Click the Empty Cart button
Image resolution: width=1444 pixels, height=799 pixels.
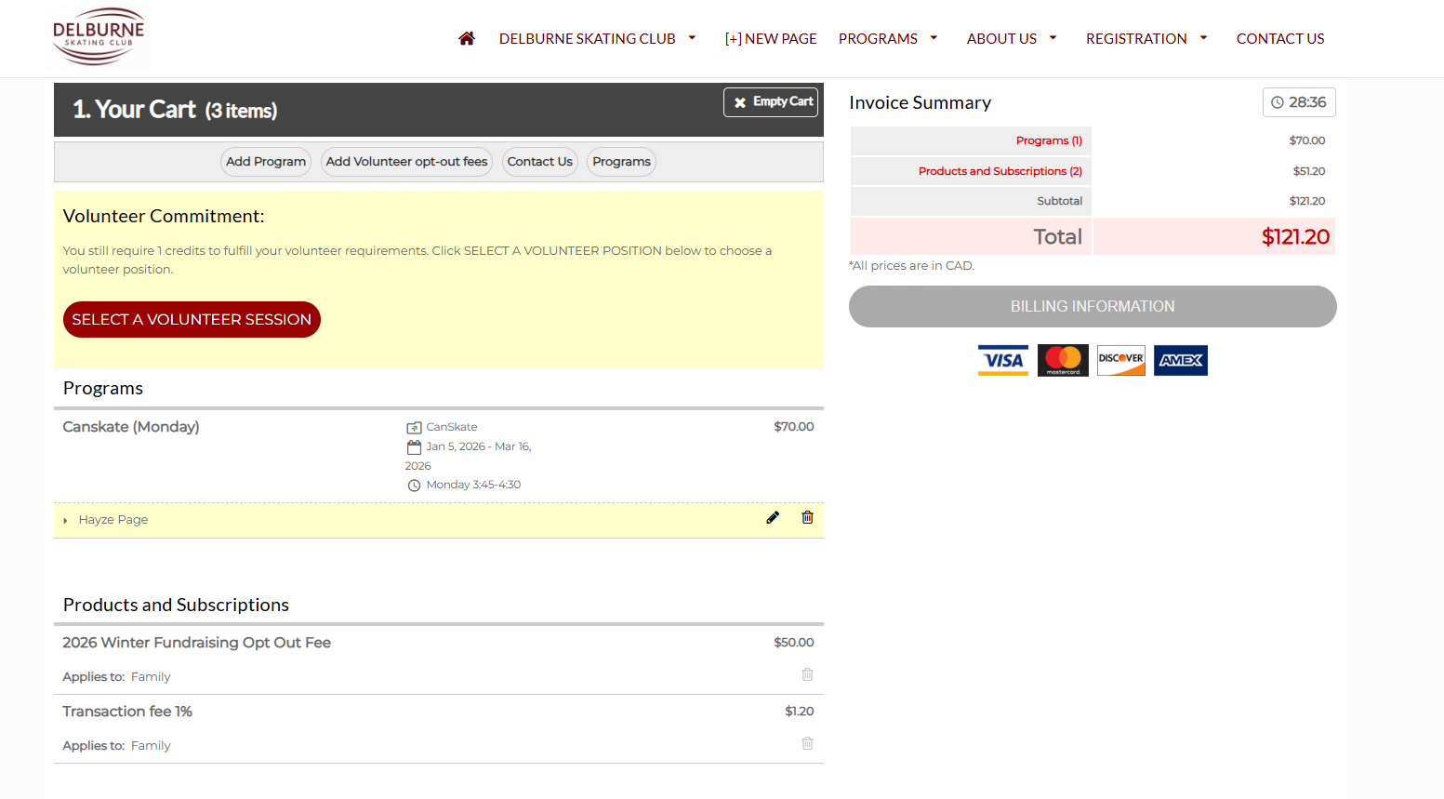click(x=771, y=102)
